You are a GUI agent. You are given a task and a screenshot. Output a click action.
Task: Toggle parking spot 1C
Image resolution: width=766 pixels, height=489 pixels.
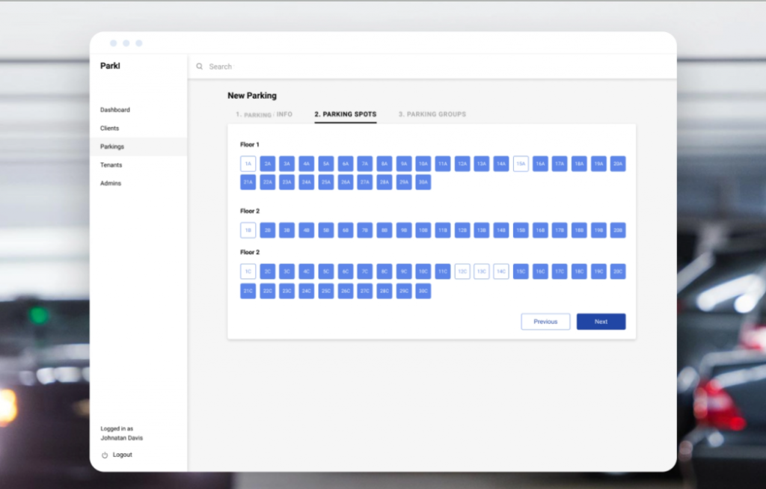248,271
